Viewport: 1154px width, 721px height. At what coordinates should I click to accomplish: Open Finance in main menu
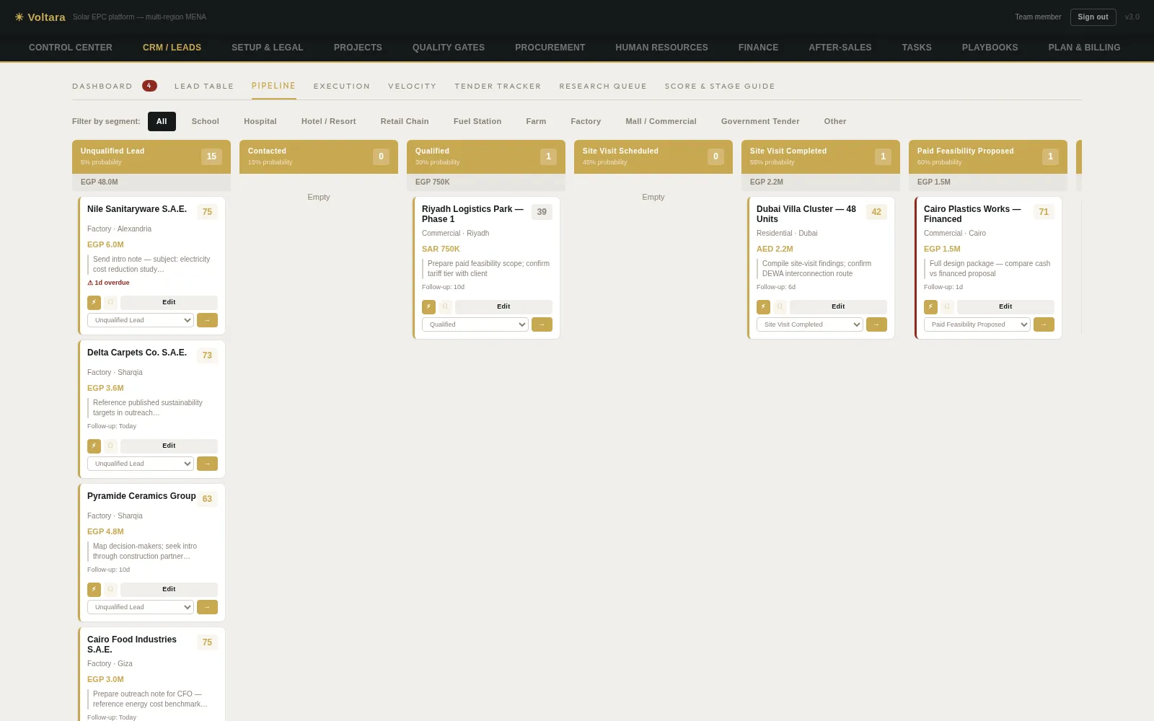(x=759, y=48)
